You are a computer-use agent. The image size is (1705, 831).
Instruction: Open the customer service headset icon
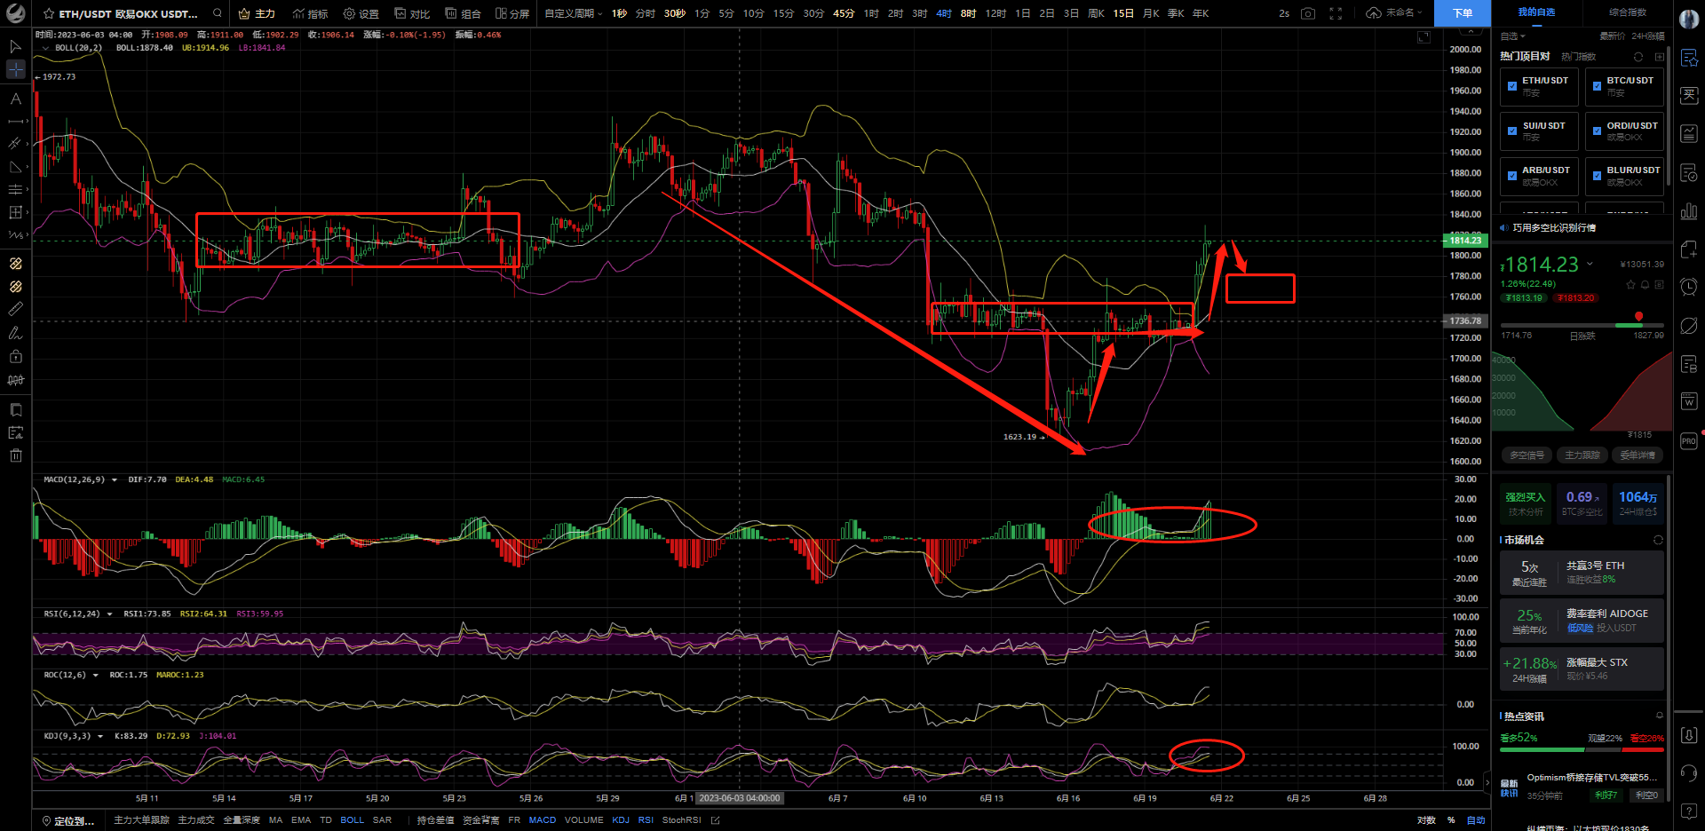(1689, 773)
